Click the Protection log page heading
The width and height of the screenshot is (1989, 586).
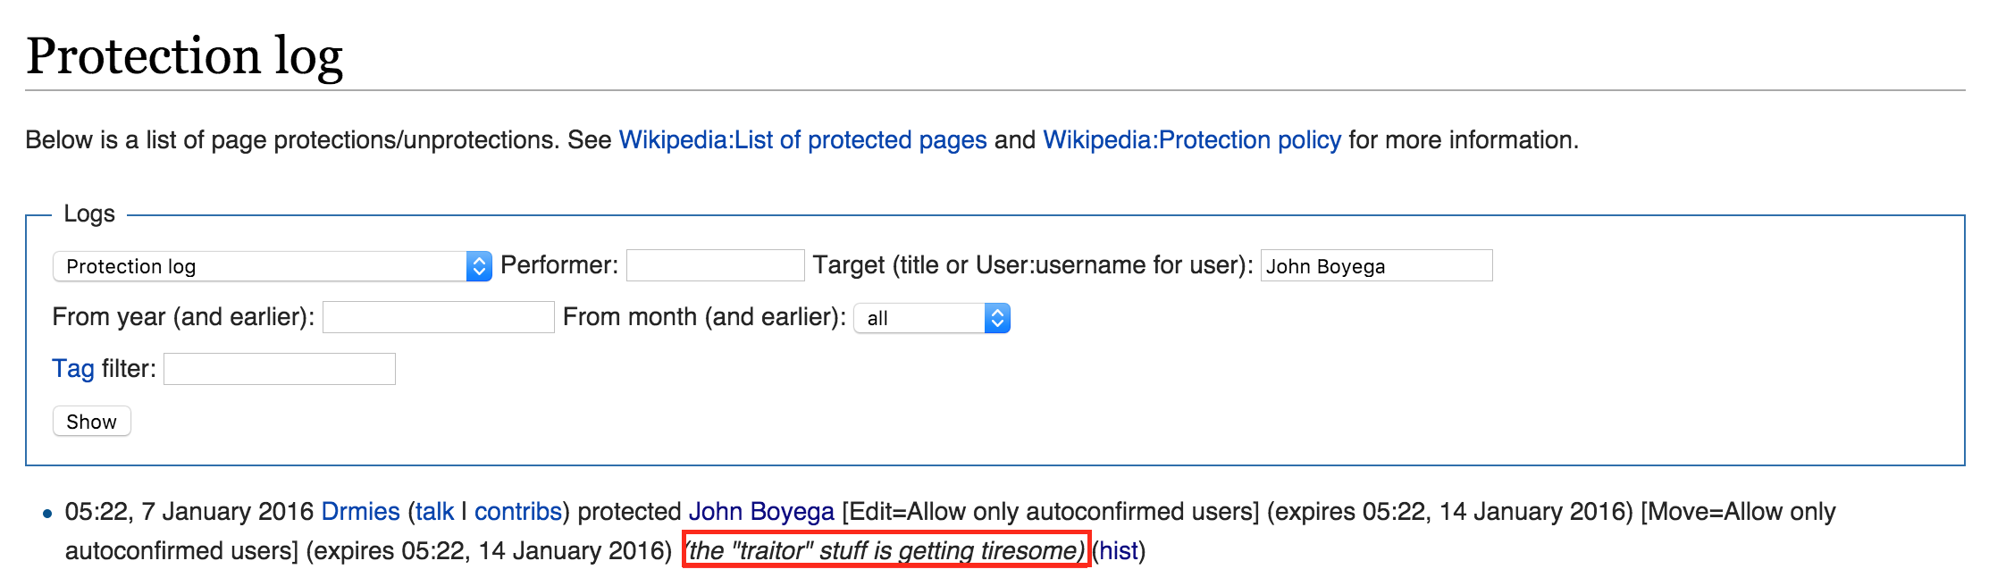[184, 56]
